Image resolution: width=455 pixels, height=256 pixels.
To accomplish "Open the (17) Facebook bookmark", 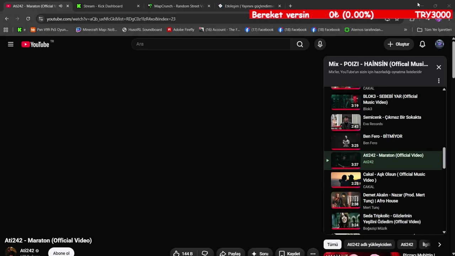I will 259,30.
